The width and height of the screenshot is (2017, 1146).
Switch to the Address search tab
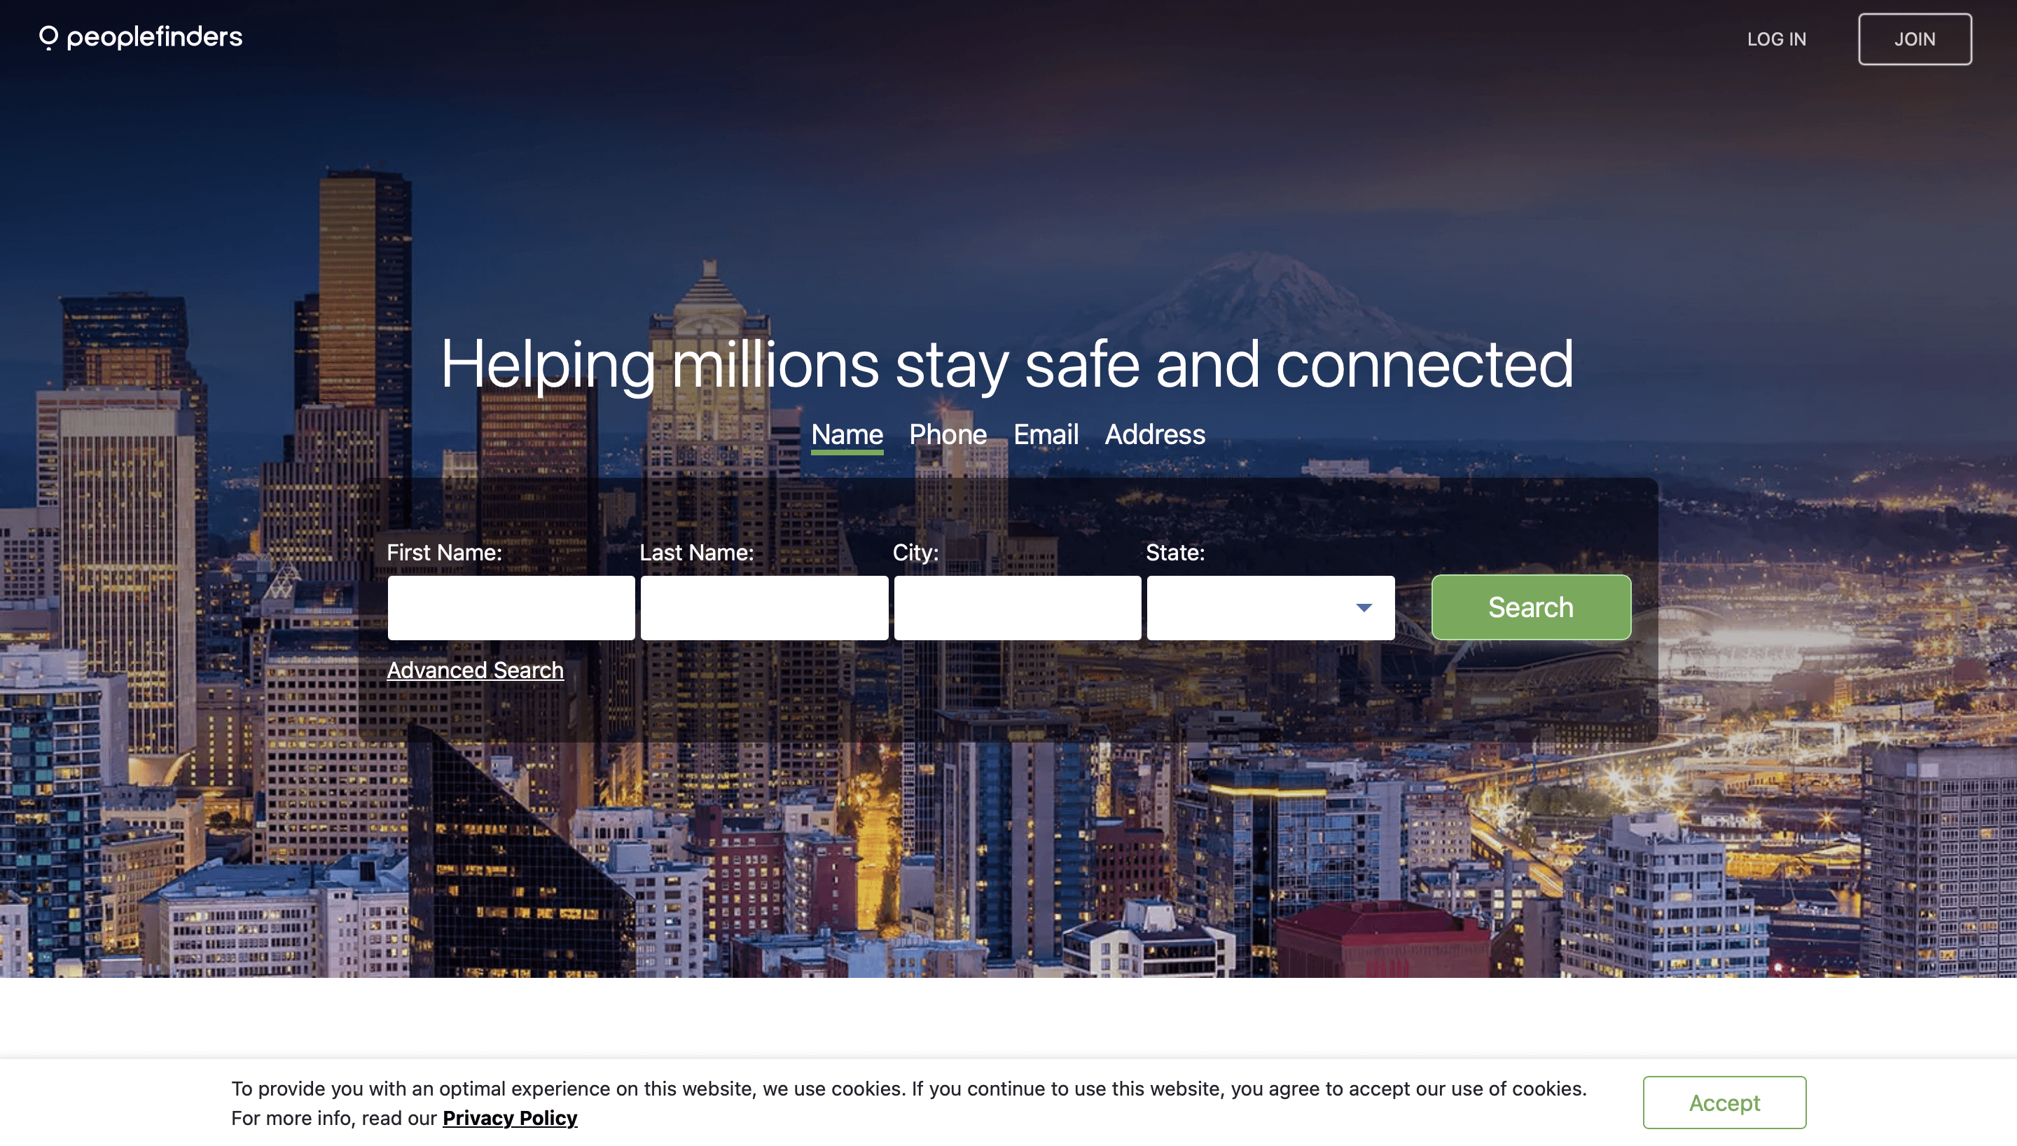coord(1155,434)
